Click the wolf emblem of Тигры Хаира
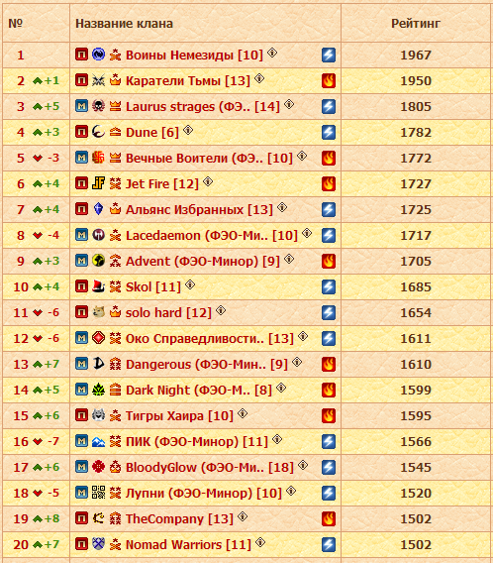Screen dimensions: 493x563 [98, 415]
